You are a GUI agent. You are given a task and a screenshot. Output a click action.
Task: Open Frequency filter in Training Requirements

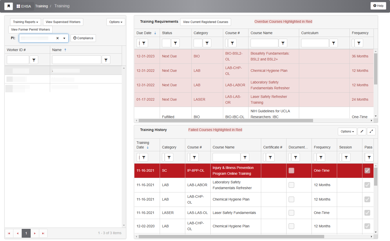coord(359,43)
